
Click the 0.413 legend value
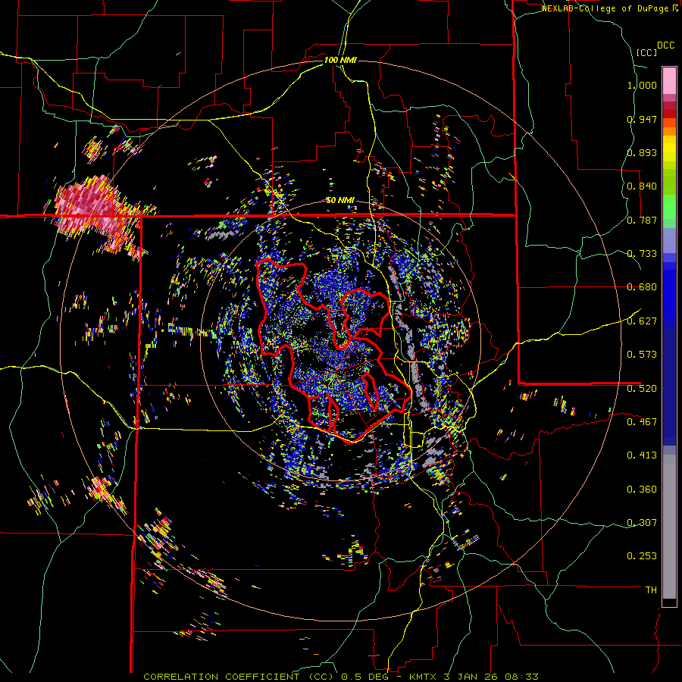click(642, 455)
